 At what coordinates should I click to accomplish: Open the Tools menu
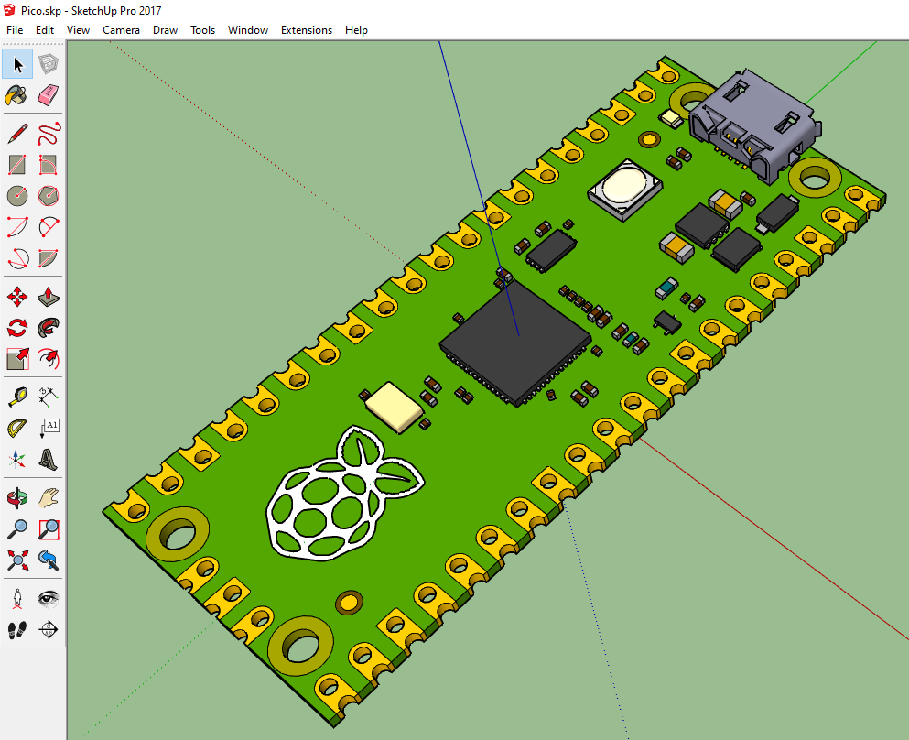click(202, 29)
